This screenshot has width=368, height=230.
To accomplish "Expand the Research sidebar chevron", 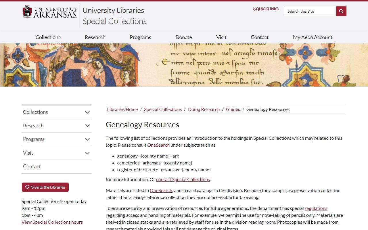I will point(87,126).
